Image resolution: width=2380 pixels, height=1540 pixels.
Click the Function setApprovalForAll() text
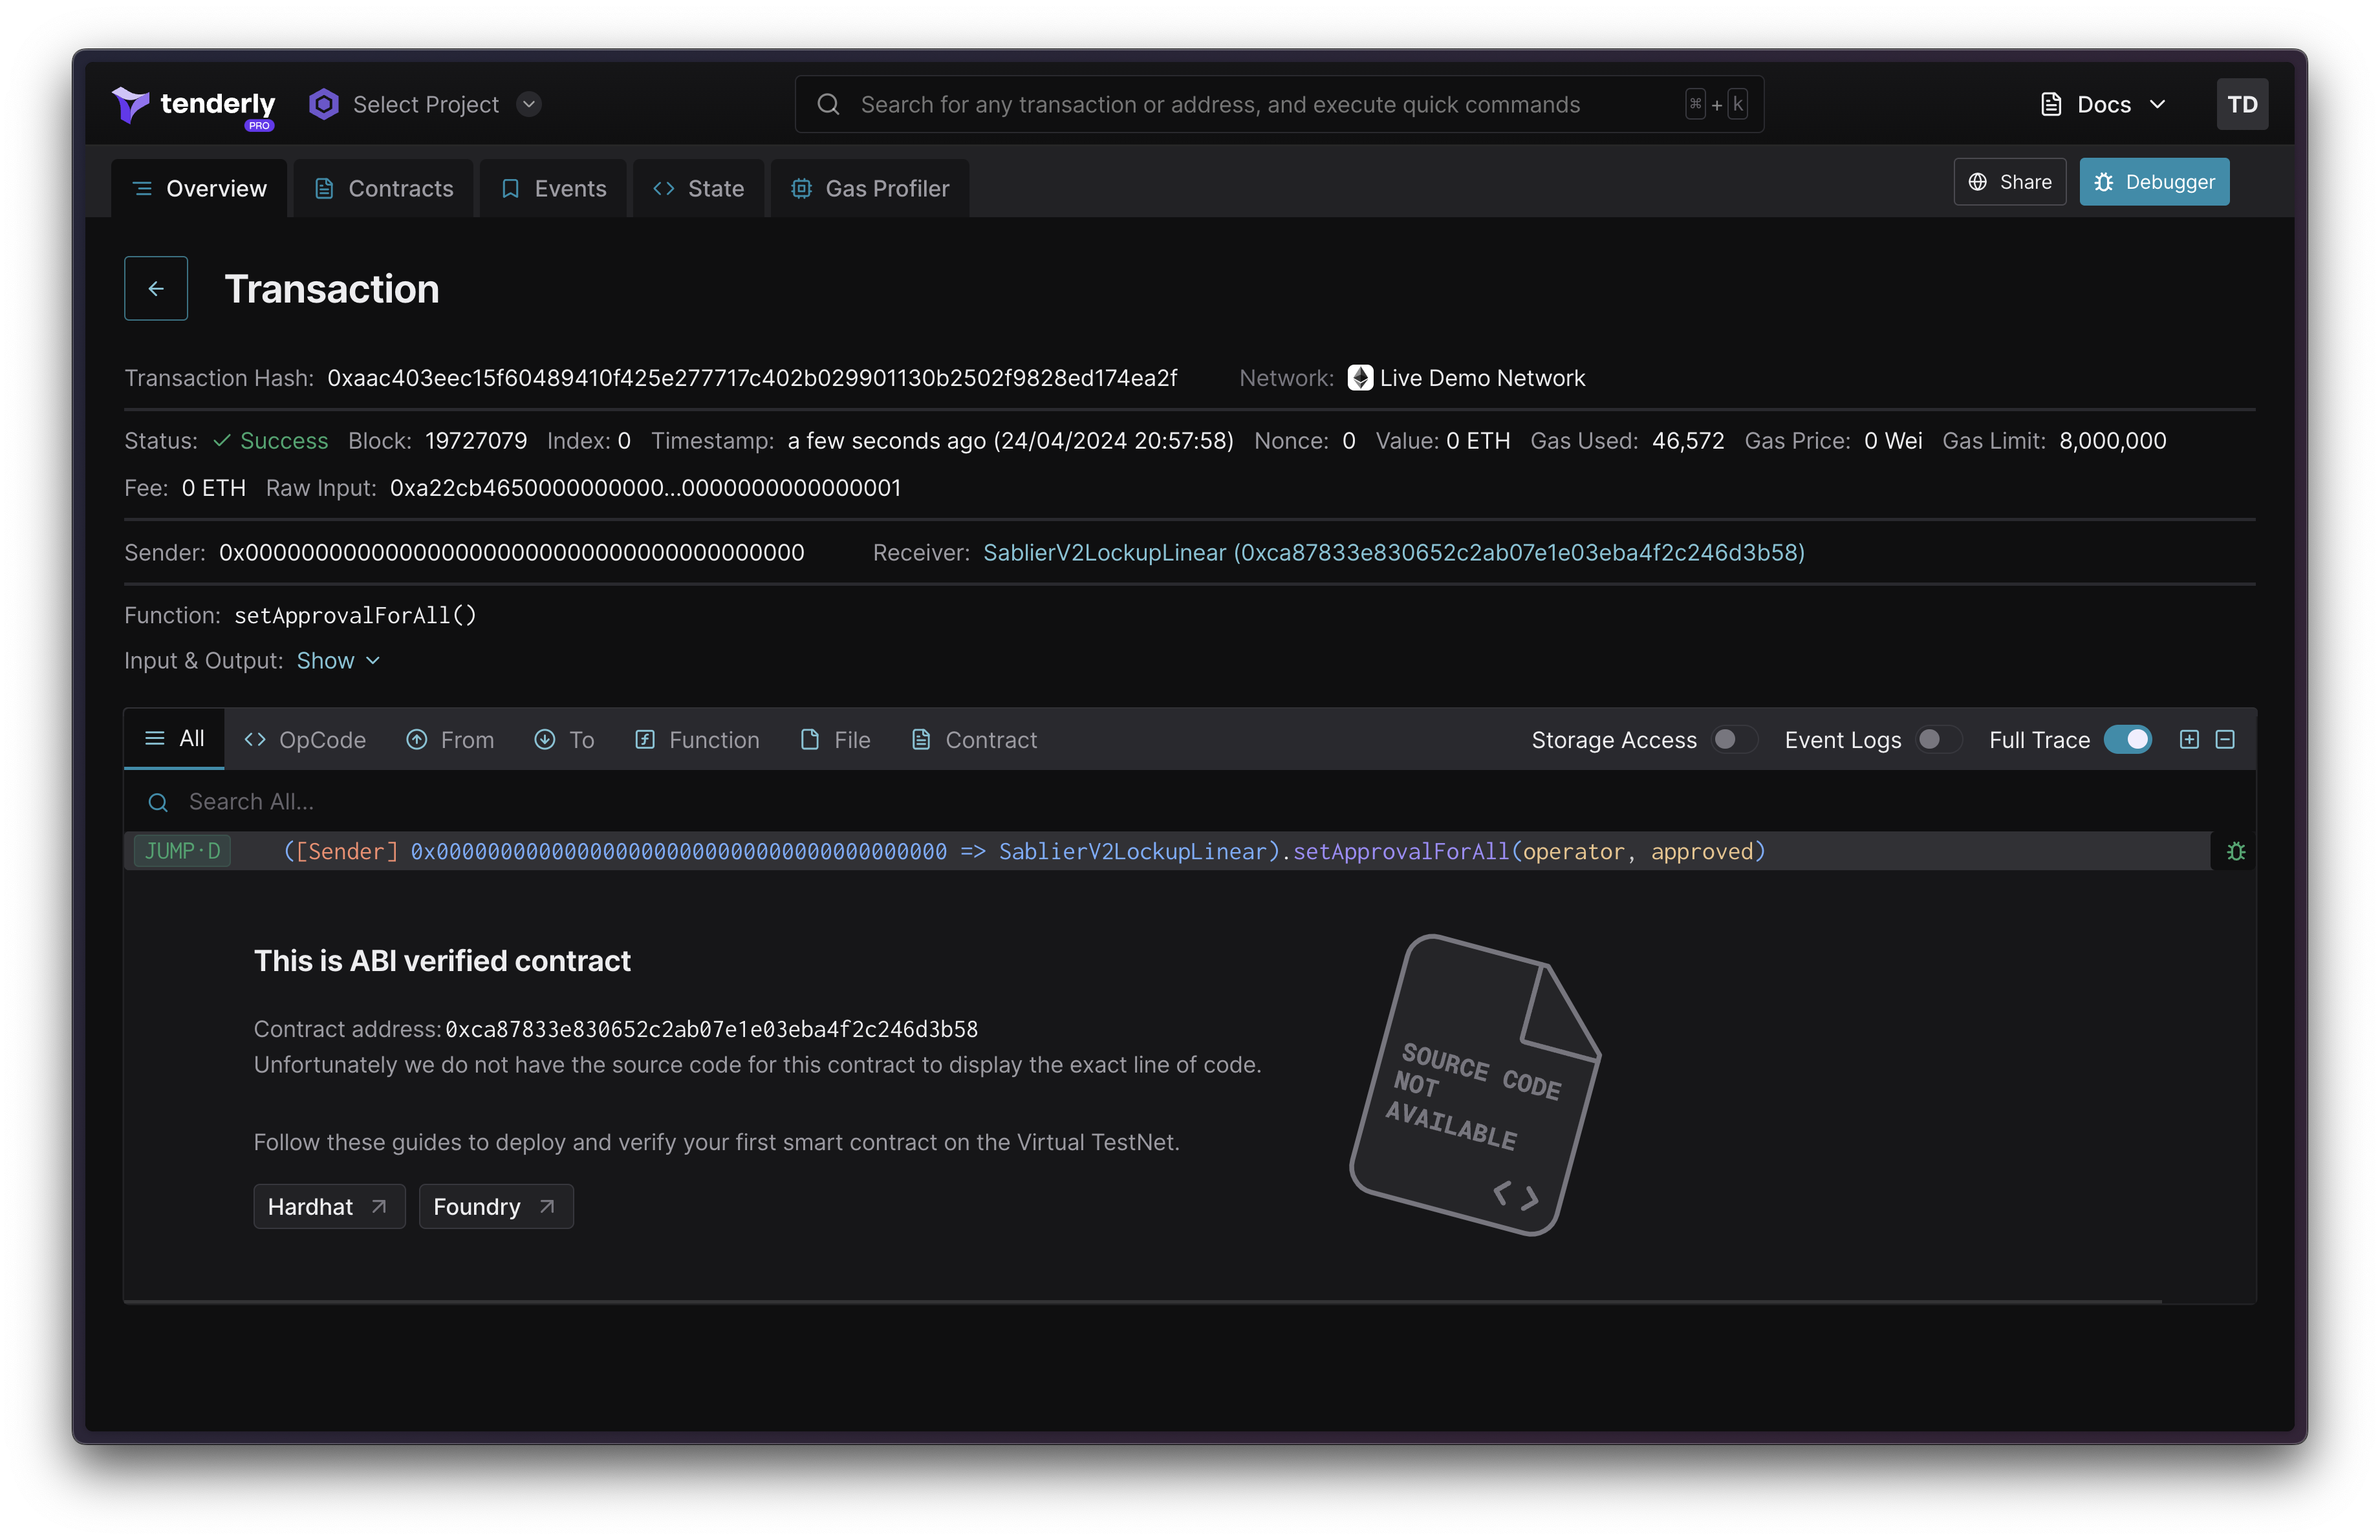coord(355,615)
